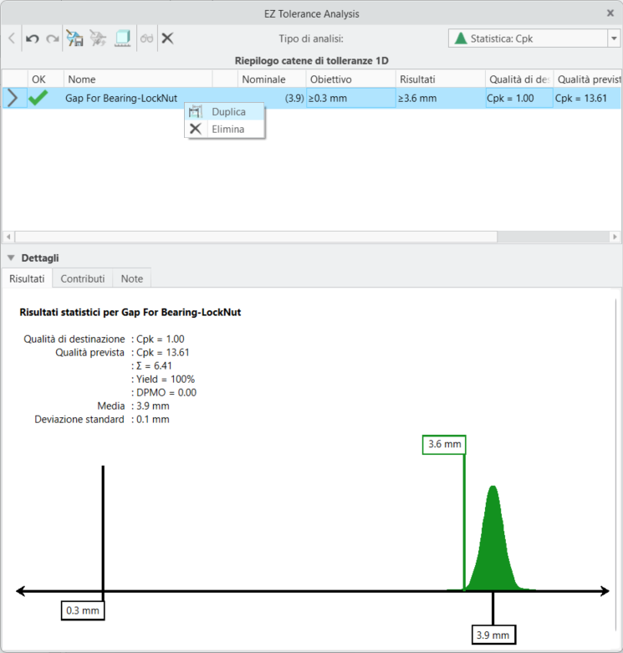This screenshot has width=623, height=653.
Task: Click the blue solid model icon
Action: click(123, 38)
